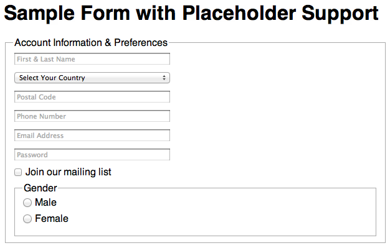
Task: Check the Join our mailing list checkbox
Action: (18, 172)
